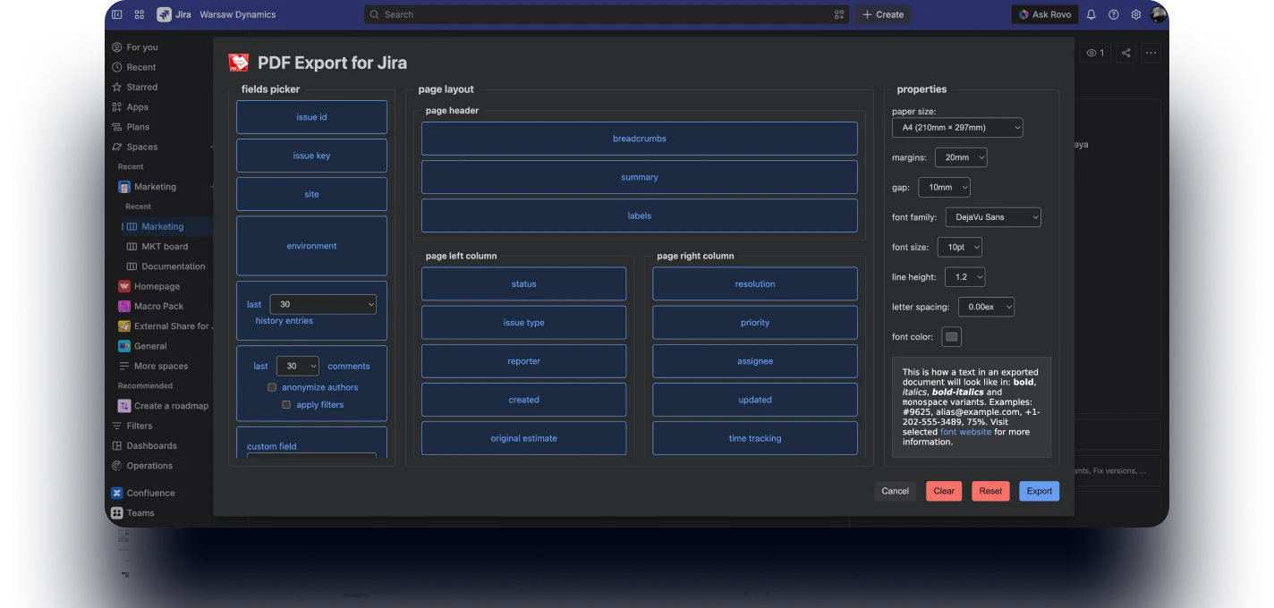The height and width of the screenshot is (608, 1274).
Task: Open the margins 20mm dropdown
Action: pyautogui.click(x=961, y=157)
